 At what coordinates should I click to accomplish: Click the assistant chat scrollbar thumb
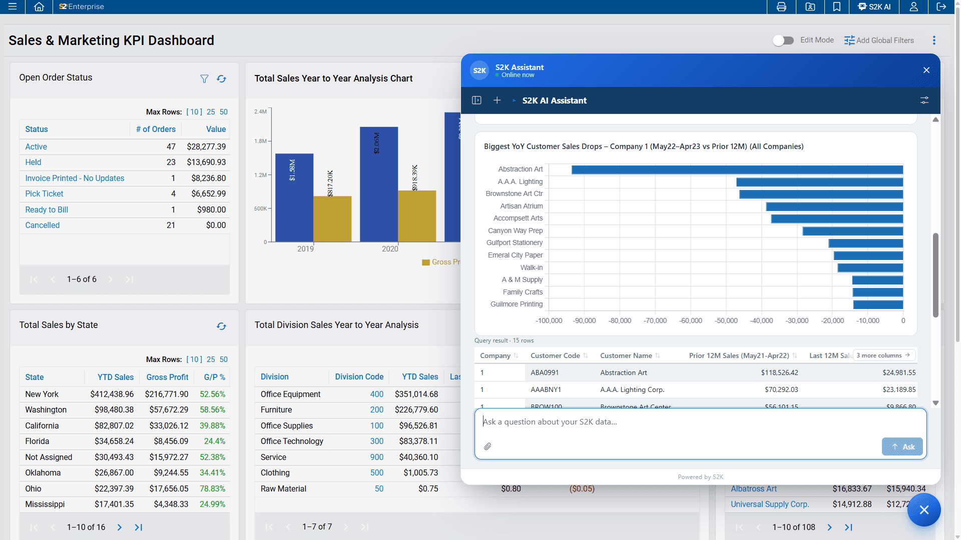(x=935, y=274)
